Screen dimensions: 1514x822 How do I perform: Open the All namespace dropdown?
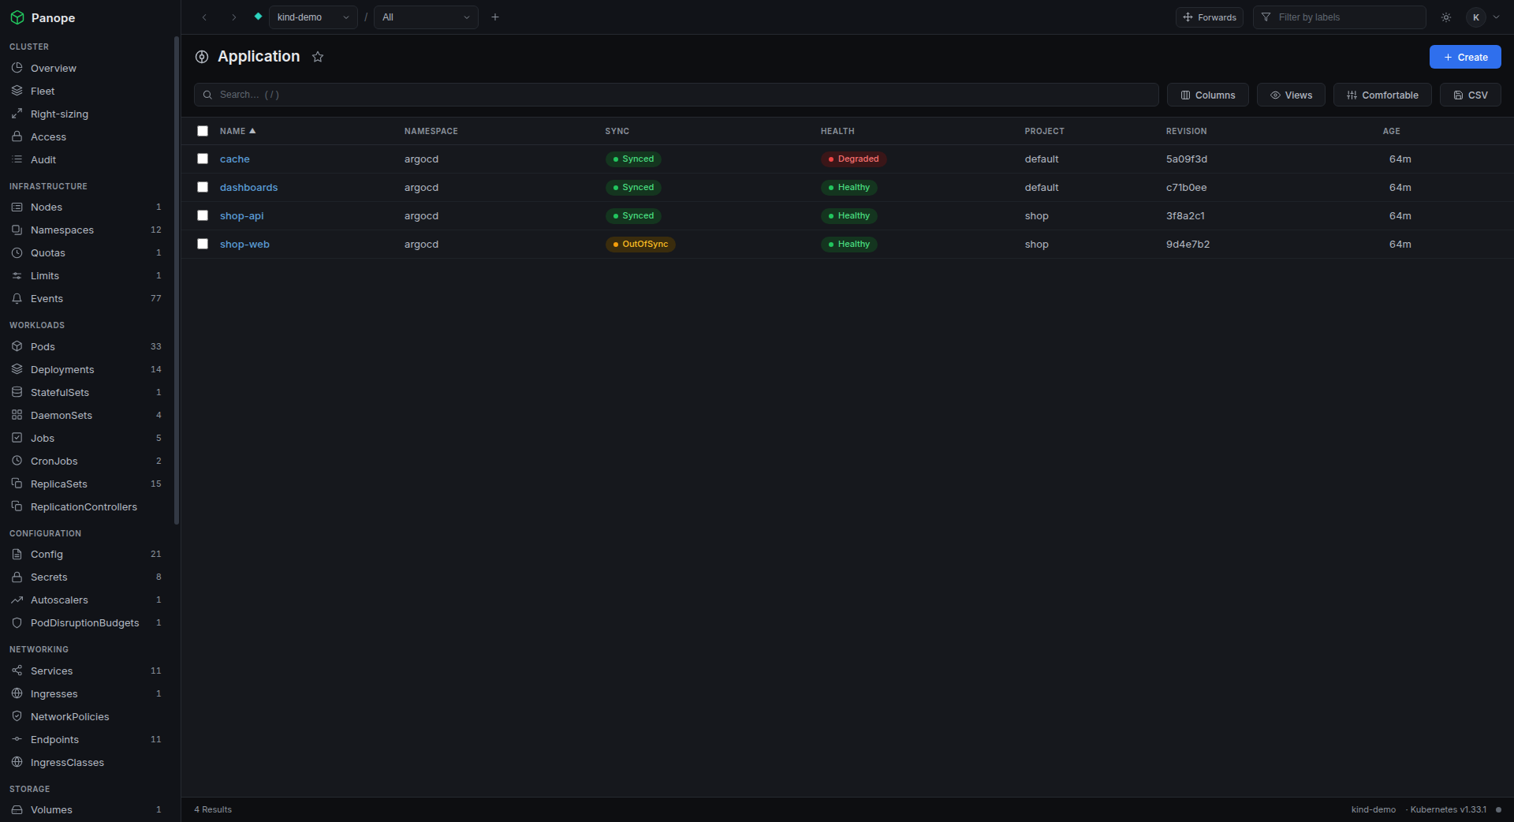coord(426,17)
